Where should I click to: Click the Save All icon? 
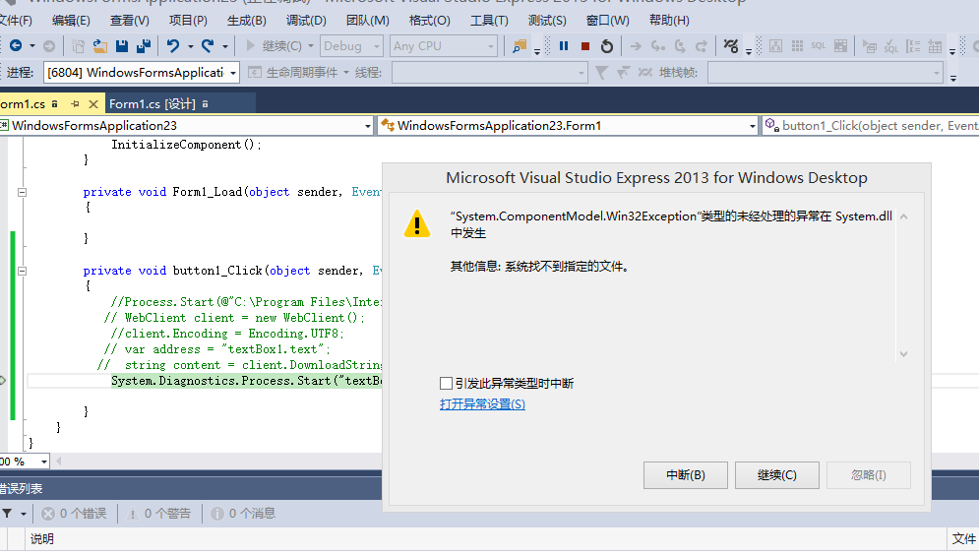point(144,46)
